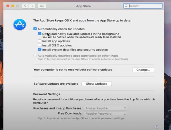Click 'You will be notified' subtext
This screenshot has width=171, height=130.
pyautogui.click(x=82, y=37)
